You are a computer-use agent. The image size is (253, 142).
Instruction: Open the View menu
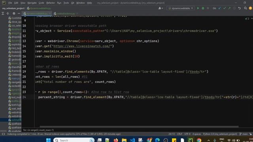pos(23,3)
